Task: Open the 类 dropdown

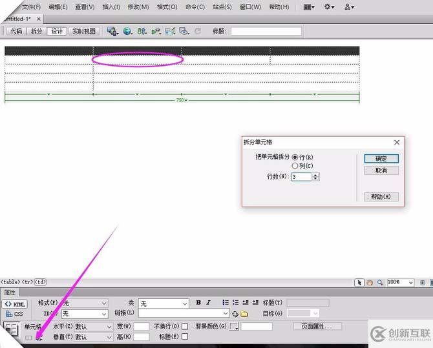Action: [x=164, y=303]
